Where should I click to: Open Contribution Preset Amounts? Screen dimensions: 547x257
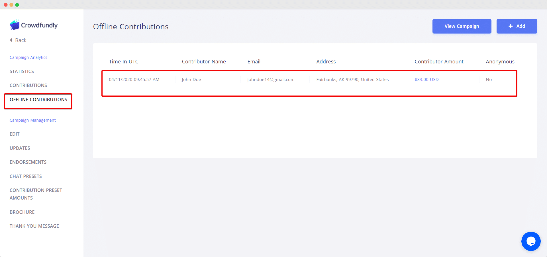[x=36, y=194]
